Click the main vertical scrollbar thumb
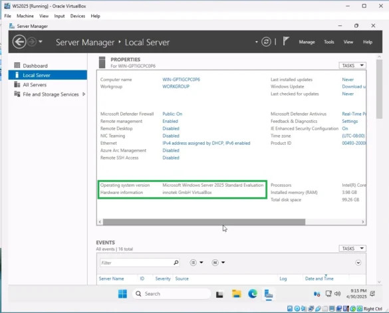Viewport: 389px width, 313px height. (x=379, y=89)
